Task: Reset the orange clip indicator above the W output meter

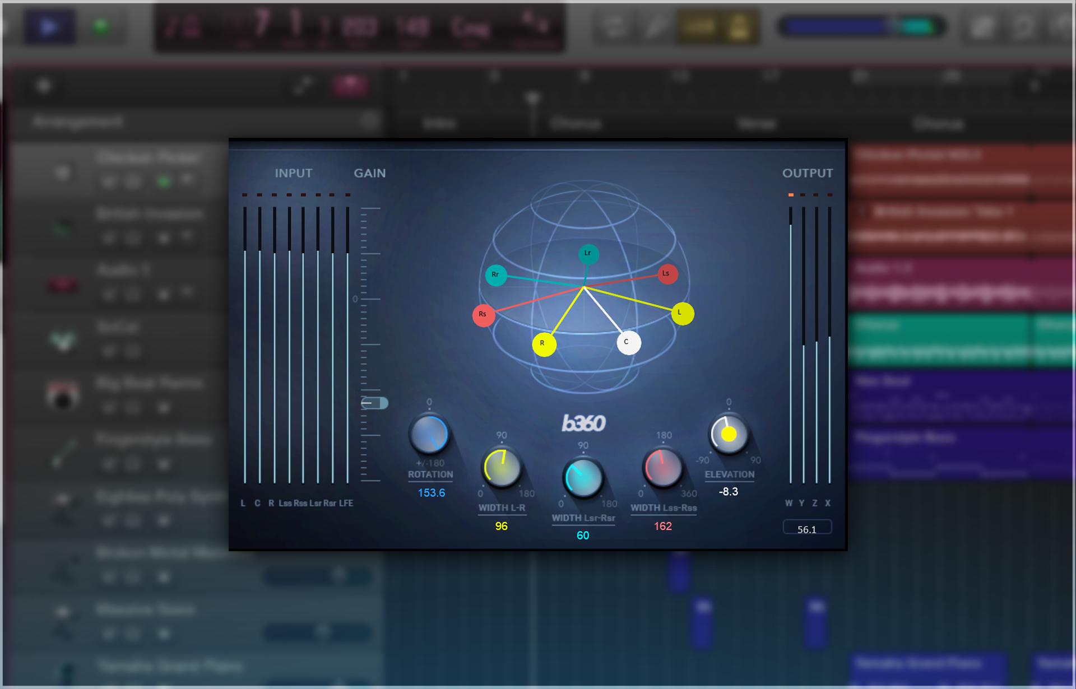Action: [x=791, y=195]
